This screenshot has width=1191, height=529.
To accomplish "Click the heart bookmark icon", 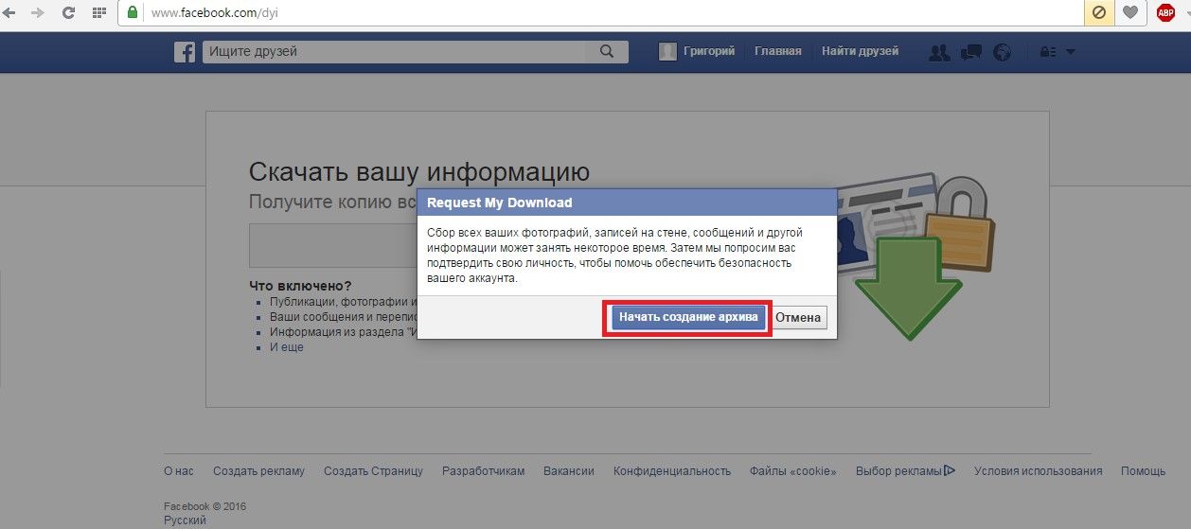I will tap(1129, 13).
